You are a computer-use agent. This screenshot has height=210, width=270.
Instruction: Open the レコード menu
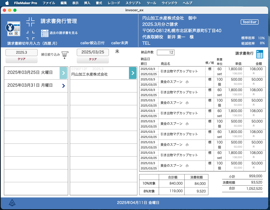(114, 3)
